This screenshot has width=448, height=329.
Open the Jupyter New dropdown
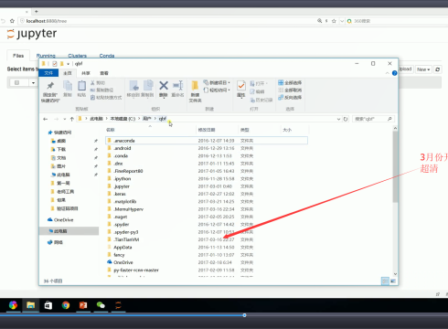tap(423, 69)
